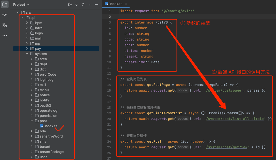Screen dimensions: 276x160
Task: Collapse the system folder
Action: [x=27, y=54]
